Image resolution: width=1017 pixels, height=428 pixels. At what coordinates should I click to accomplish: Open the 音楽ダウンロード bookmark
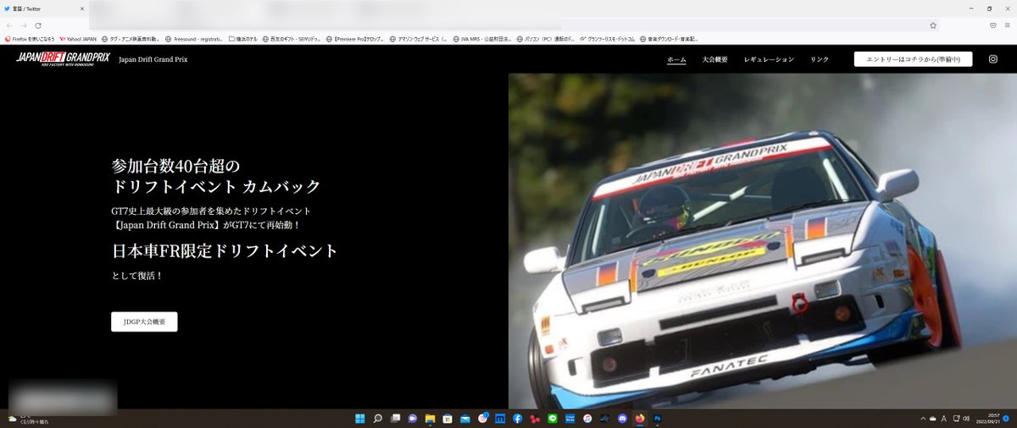point(671,38)
